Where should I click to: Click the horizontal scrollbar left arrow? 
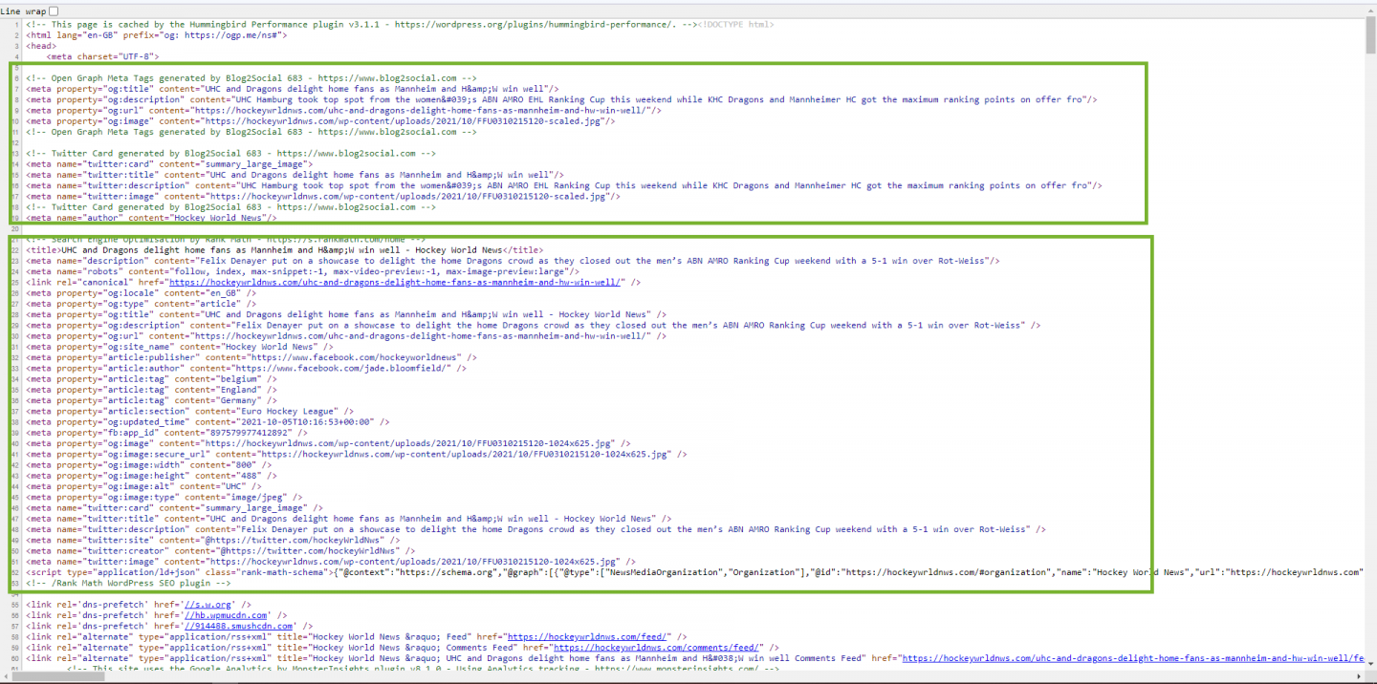coord(6,677)
